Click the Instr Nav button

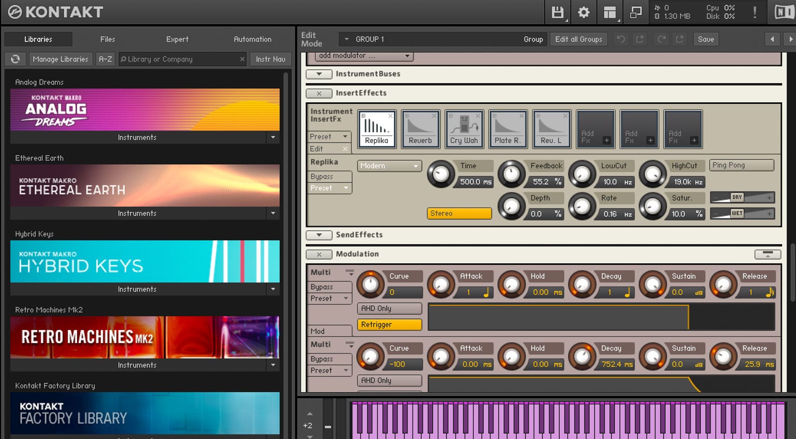(x=270, y=59)
